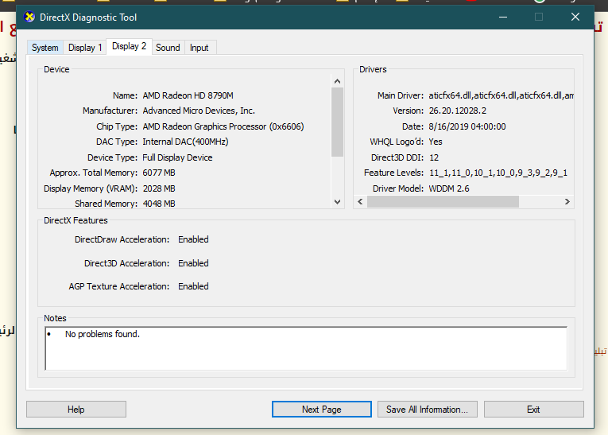This screenshot has width=608, height=435.
Task: Switch to the System tab
Action: [x=45, y=48]
